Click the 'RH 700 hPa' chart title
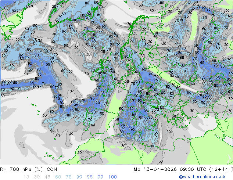Viewport: 233px width, 180px height. [16, 169]
